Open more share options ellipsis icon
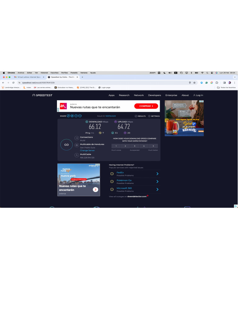The image size is (238, 318). click(80, 116)
